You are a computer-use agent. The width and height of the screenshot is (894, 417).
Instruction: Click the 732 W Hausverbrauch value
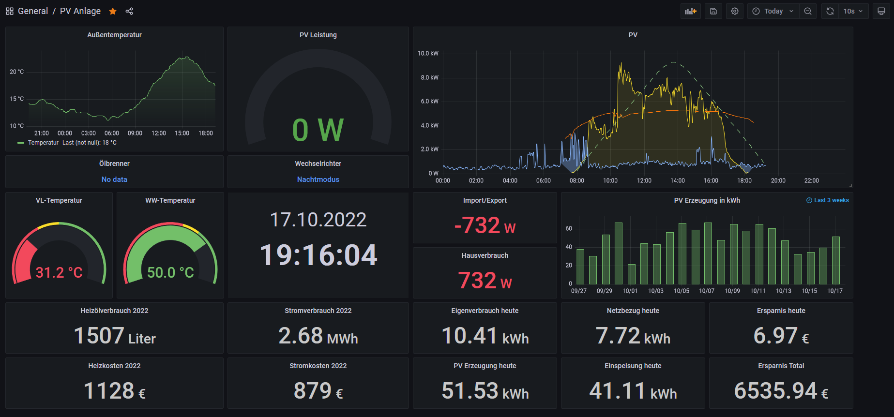click(x=485, y=281)
